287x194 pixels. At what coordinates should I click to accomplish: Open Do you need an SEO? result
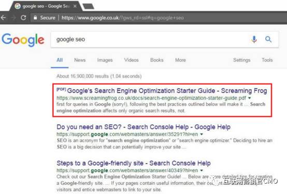point(143,127)
